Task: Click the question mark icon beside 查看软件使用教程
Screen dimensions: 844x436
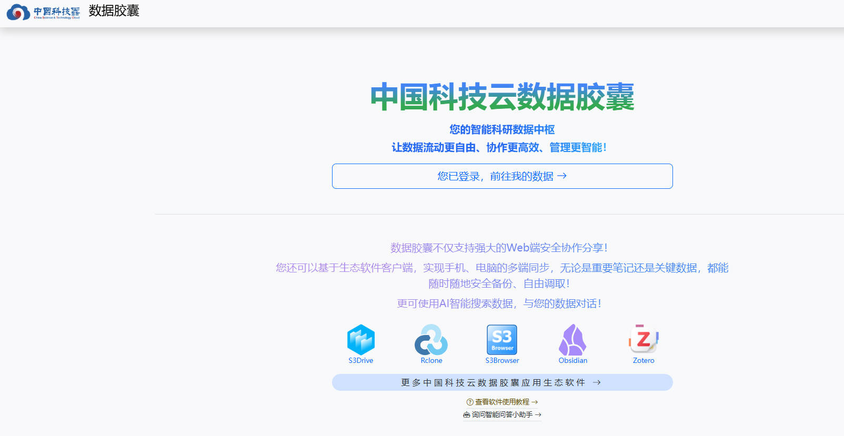Action: (470, 402)
